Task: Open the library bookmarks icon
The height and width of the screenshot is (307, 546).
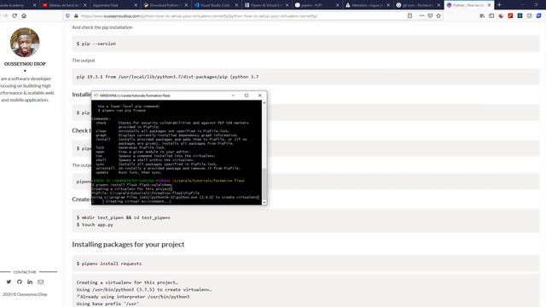Action: click(x=482, y=15)
